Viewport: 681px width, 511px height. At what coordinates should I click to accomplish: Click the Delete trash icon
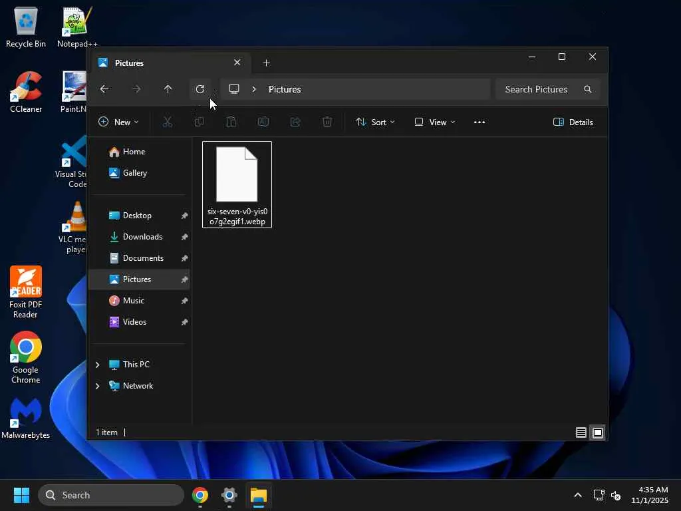(327, 122)
